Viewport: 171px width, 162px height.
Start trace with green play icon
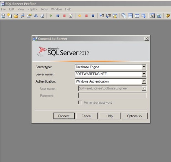point(51,16)
